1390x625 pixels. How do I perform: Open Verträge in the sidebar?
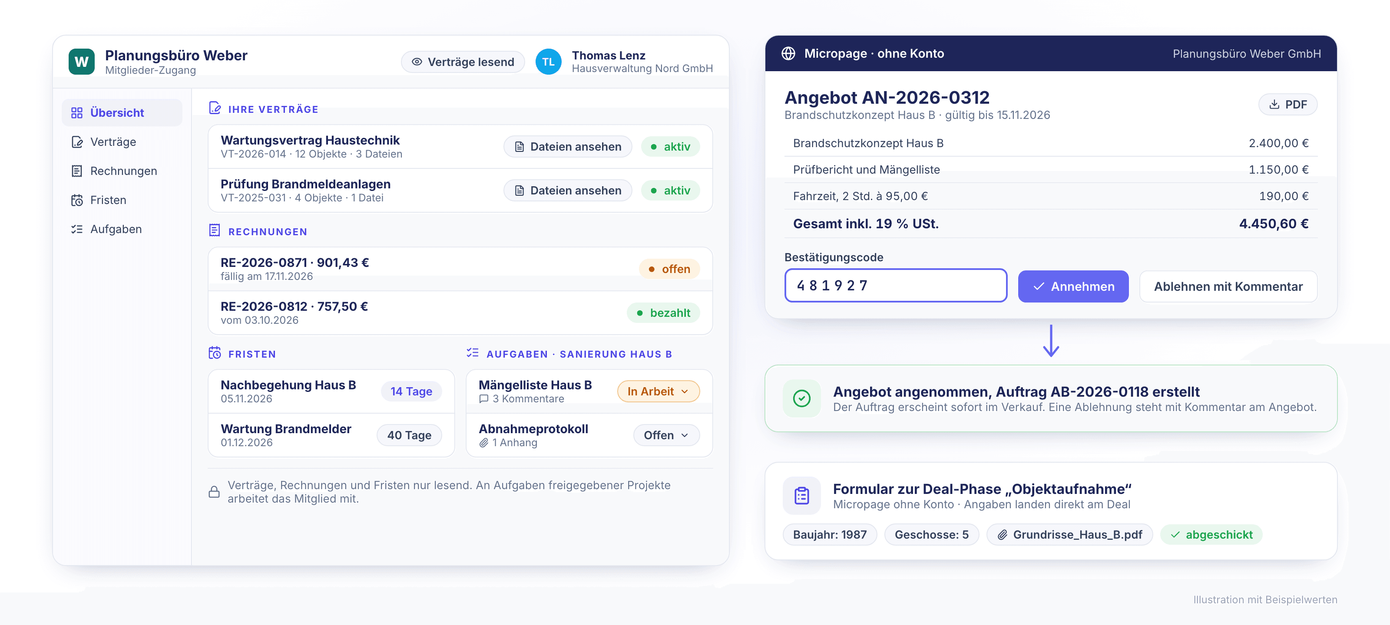(122, 142)
